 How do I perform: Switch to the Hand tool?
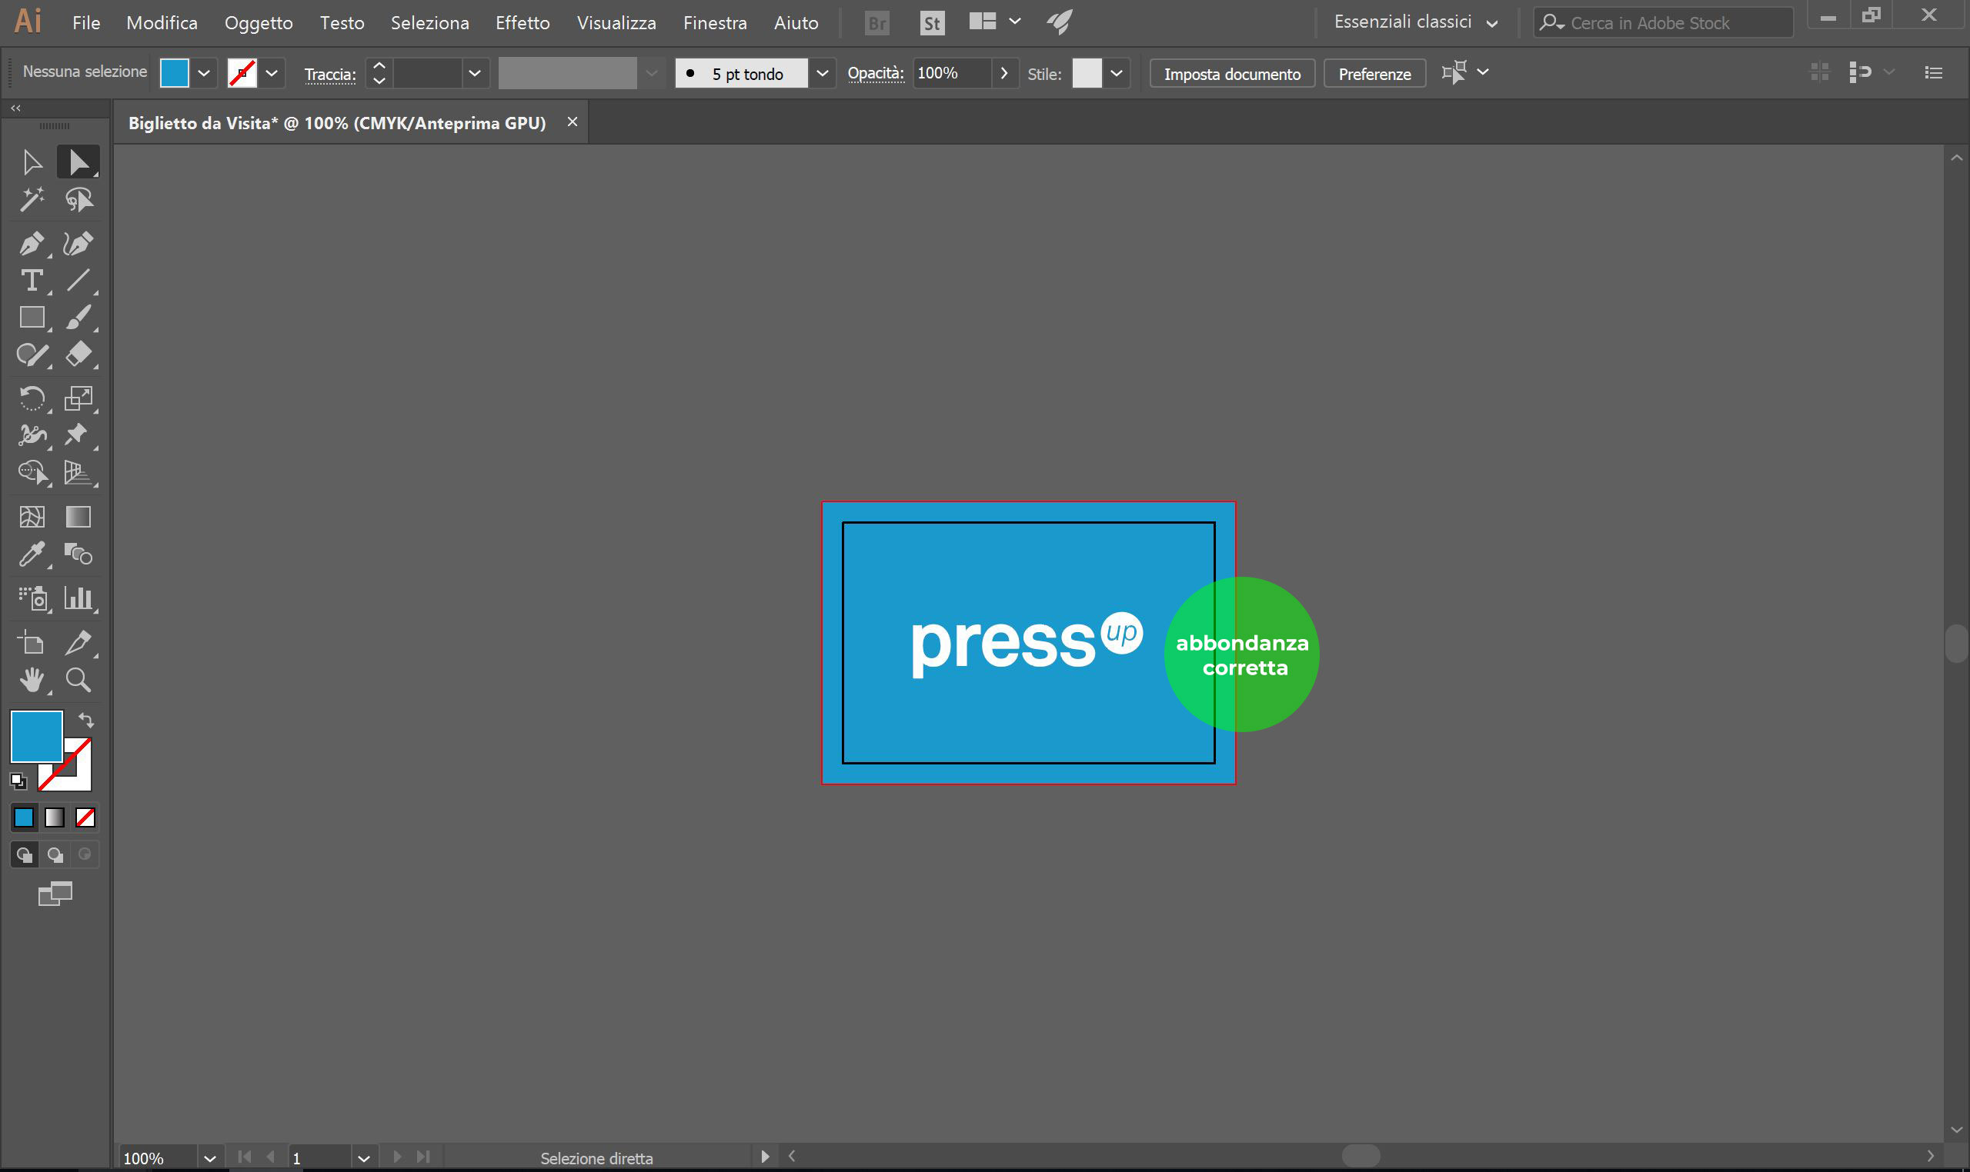coord(32,680)
